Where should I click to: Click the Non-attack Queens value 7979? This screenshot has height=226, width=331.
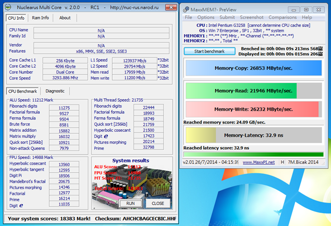pos(64,148)
